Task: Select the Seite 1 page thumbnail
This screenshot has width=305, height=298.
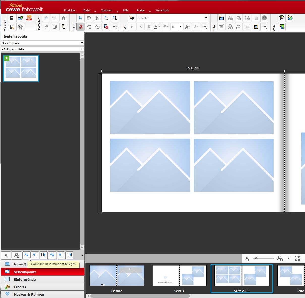Action: (x=179, y=276)
